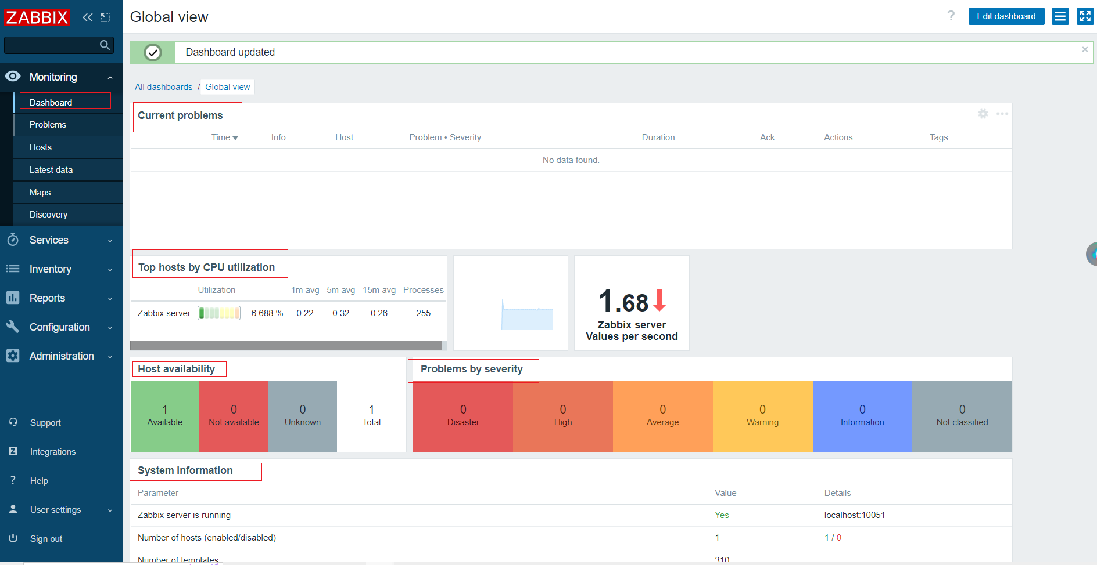The image size is (1097, 565).
Task: Dismiss the Dashboard updated message
Action: (1085, 50)
